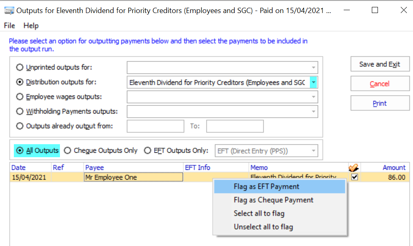Viewport: 413px width, 246px height.
Task: Choose Flag as Cheque Payment
Action: 274,200
